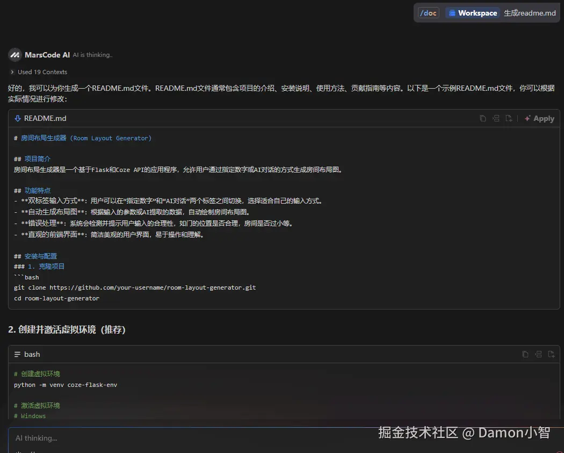Apply the README.md code changes
The width and height of the screenshot is (564, 453).
click(x=539, y=118)
